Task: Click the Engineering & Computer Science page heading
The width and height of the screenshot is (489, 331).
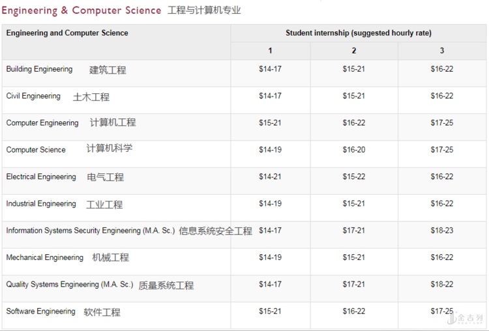Action: tap(81, 10)
